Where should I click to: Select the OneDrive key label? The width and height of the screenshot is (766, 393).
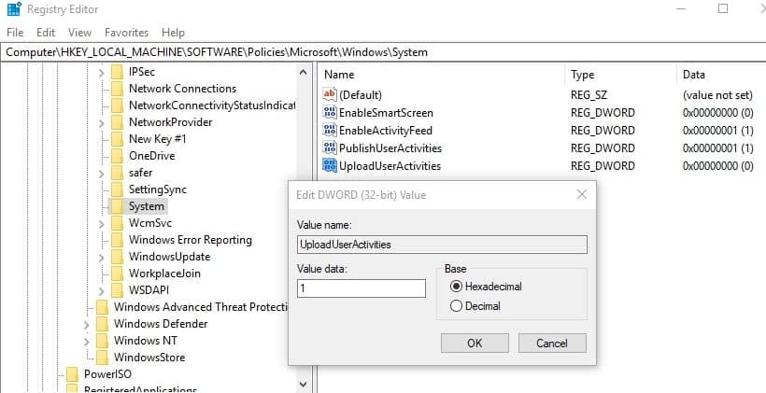(x=152, y=156)
